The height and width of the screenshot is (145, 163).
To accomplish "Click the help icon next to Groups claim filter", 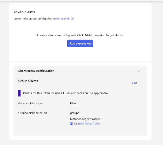I will pyautogui.click(x=46, y=113).
